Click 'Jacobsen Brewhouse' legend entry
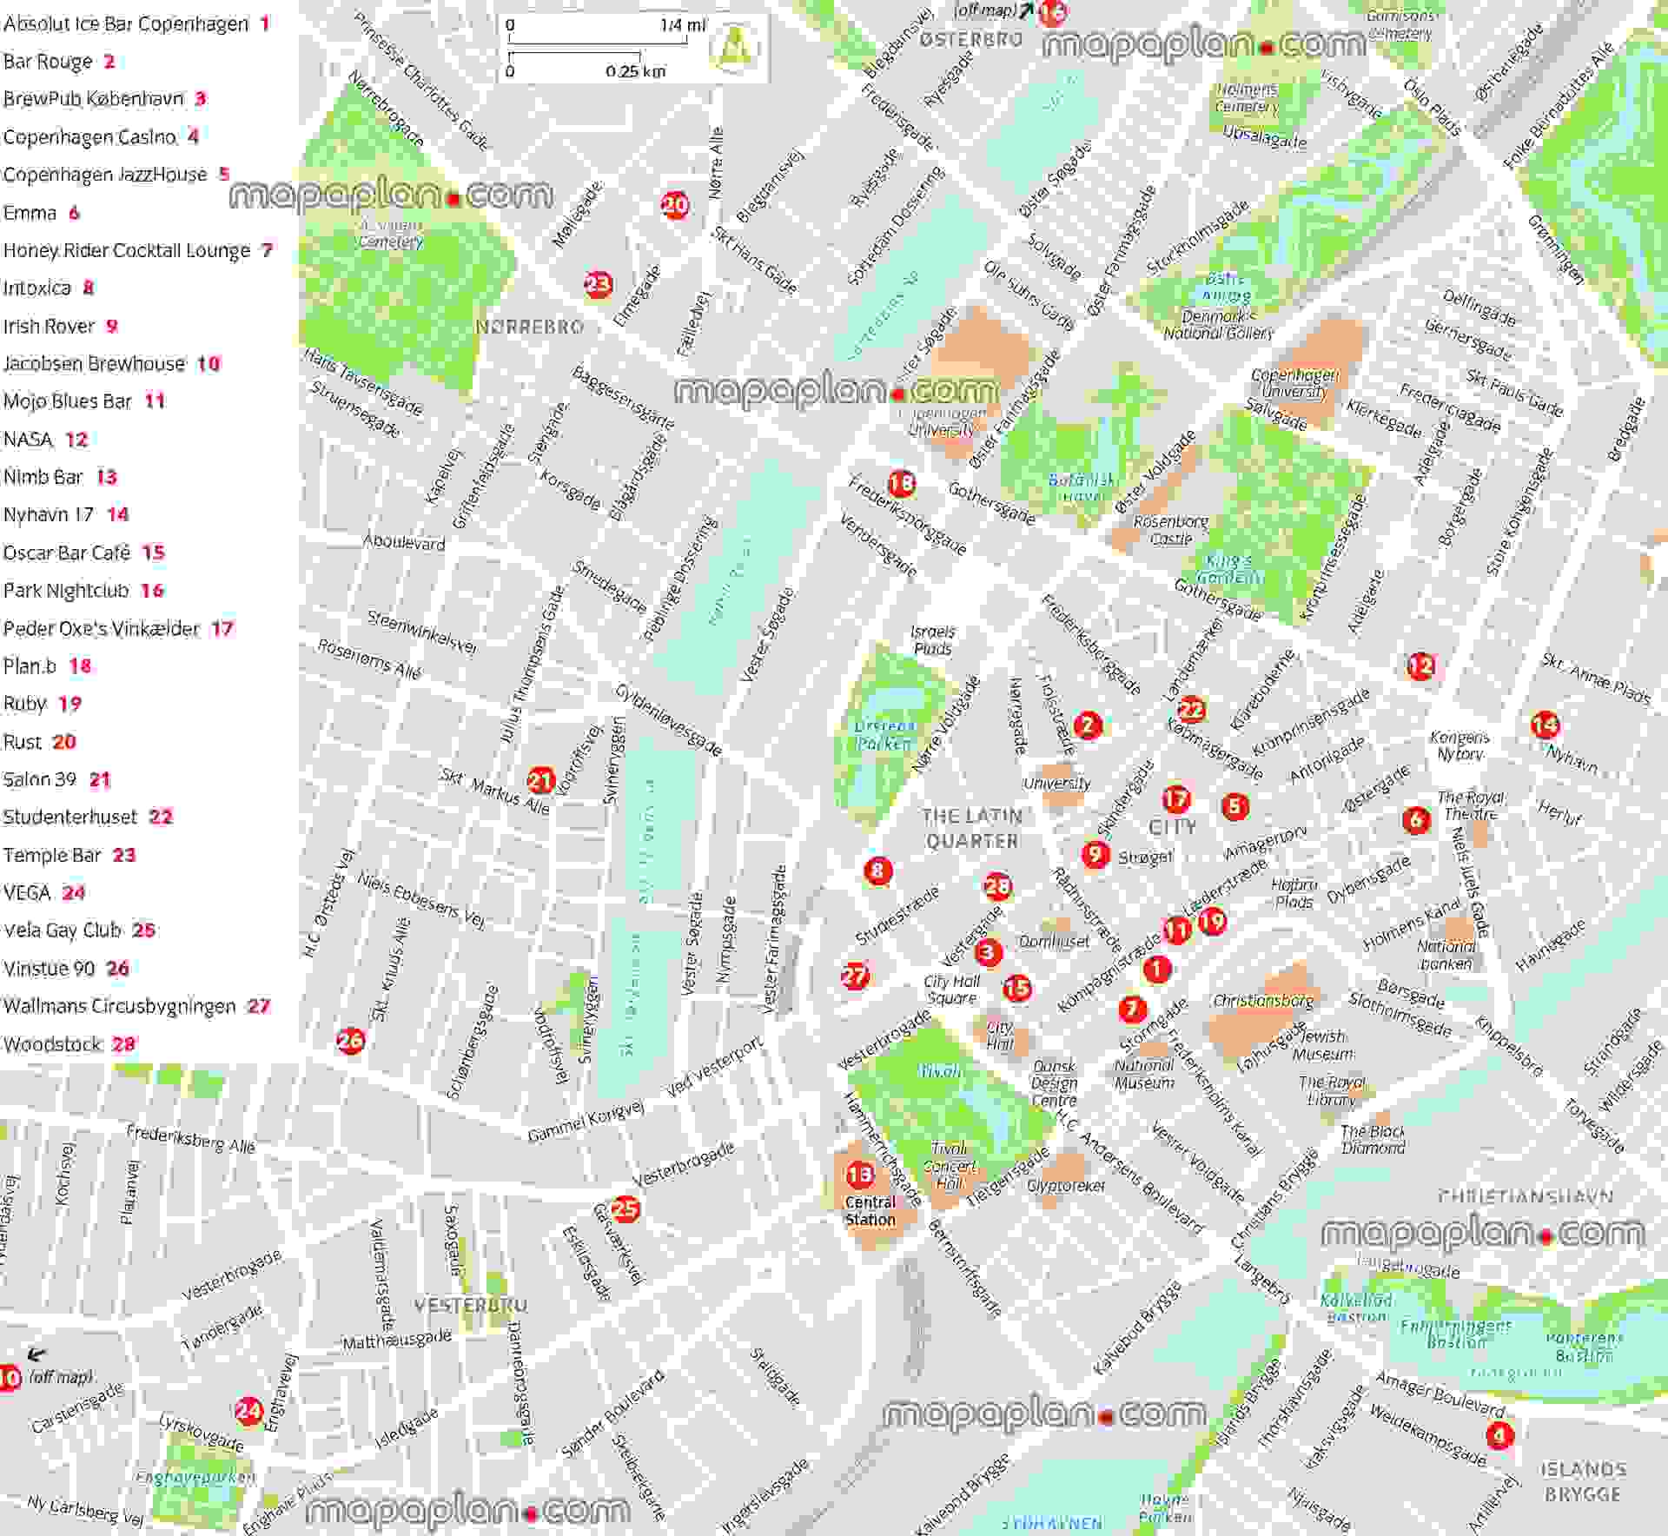 point(111,363)
